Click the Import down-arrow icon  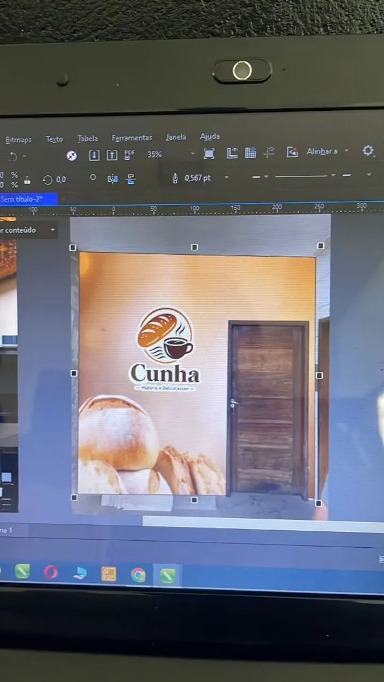94,155
